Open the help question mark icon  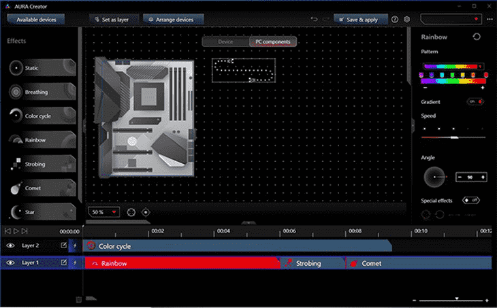(395, 19)
